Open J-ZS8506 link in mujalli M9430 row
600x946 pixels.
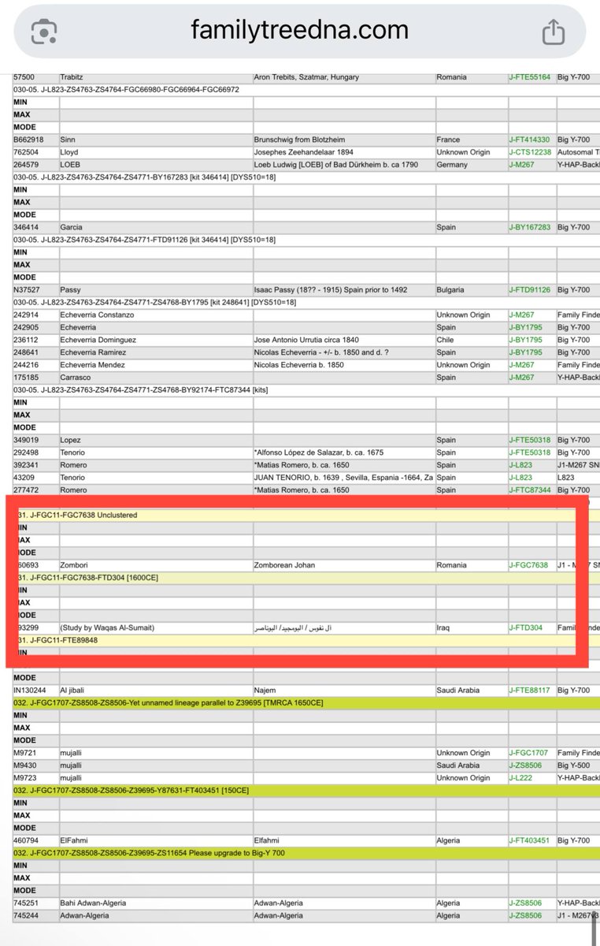click(x=527, y=765)
